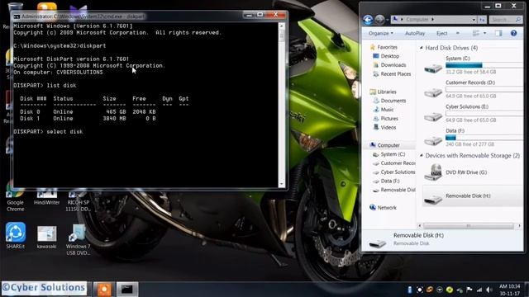Click Explorer's horizontal scrollbar thumb
Viewport: 529px width, 297px height.
click(469, 225)
